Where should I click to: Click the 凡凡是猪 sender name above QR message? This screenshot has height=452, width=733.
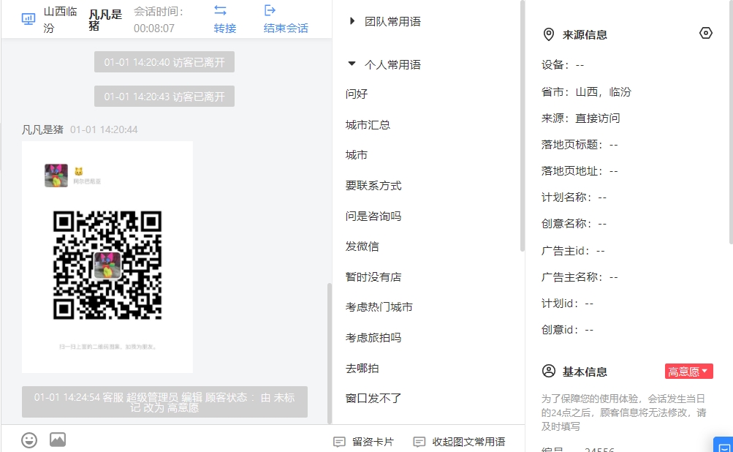(42, 129)
